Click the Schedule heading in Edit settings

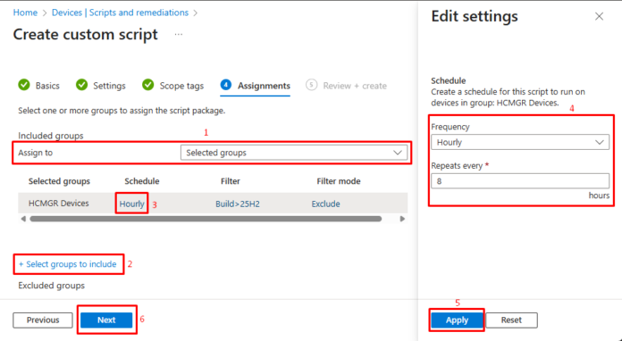point(449,80)
